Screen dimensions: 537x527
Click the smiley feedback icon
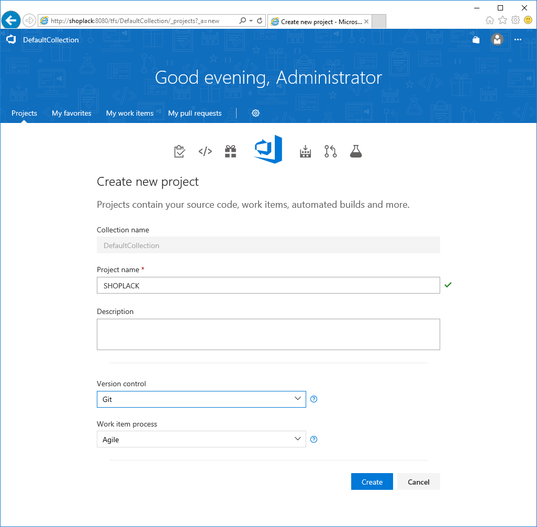click(x=528, y=20)
